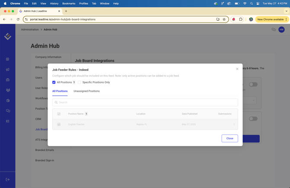Open Branded Sign-in settings section
Image resolution: width=290 pixels, height=188 pixels.
click(45, 160)
